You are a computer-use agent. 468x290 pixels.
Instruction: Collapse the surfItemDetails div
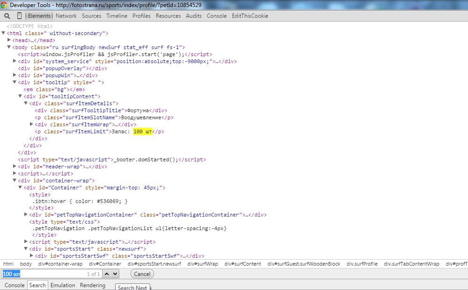26,103
